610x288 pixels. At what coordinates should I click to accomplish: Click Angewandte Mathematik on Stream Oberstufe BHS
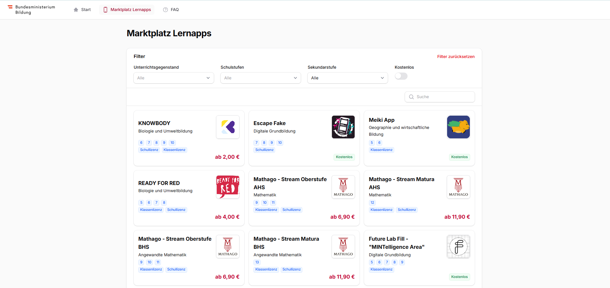[x=162, y=255]
